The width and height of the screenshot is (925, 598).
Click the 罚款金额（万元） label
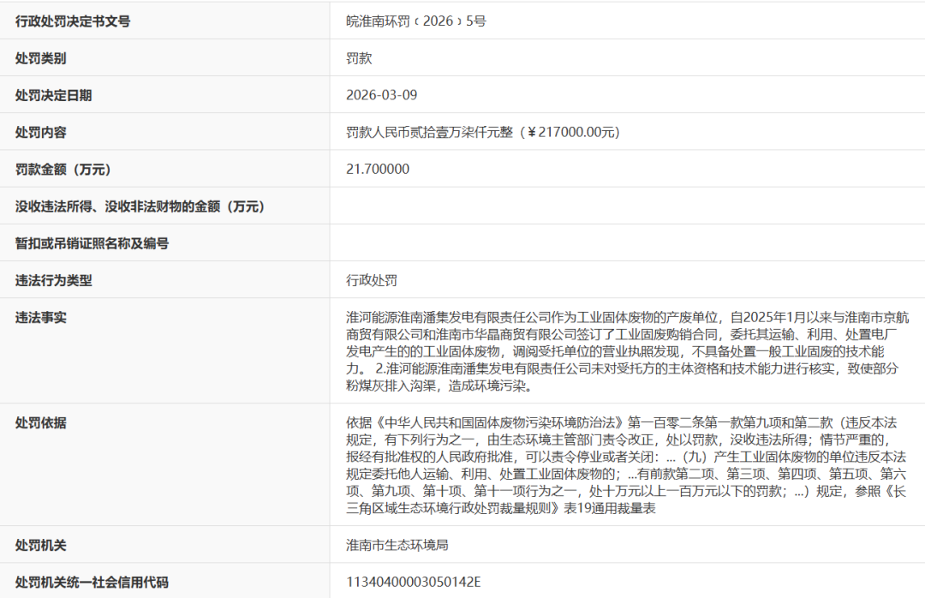63,170
